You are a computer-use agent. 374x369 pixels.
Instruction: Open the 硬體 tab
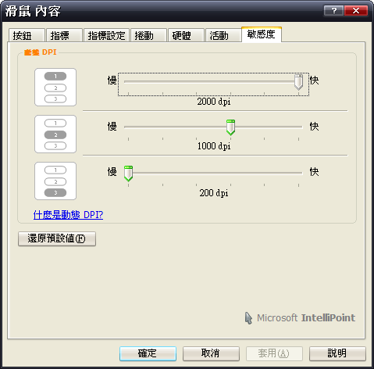[186, 35]
